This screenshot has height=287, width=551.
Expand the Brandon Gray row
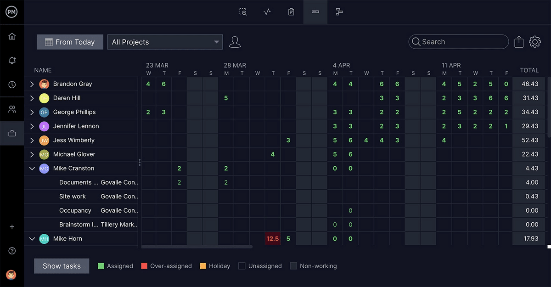pos(32,84)
